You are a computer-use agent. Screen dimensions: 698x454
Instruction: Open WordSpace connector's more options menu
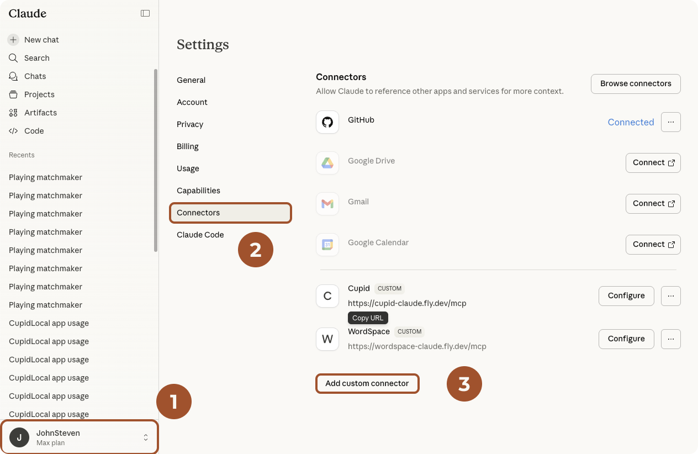[670, 339]
